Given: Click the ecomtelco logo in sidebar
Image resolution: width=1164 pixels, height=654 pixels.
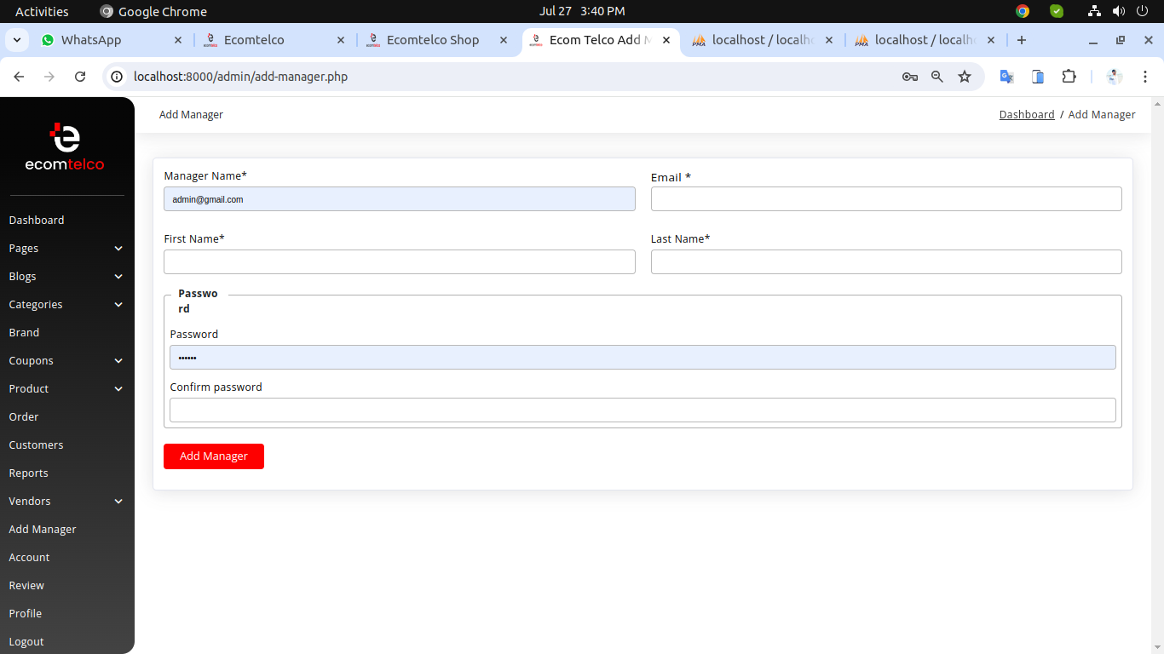Looking at the screenshot, I should pyautogui.click(x=65, y=147).
